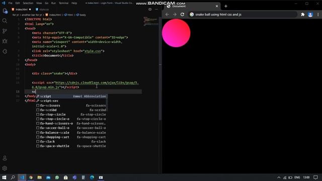Select the 'script' Emmet suggestion

pos(71,96)
